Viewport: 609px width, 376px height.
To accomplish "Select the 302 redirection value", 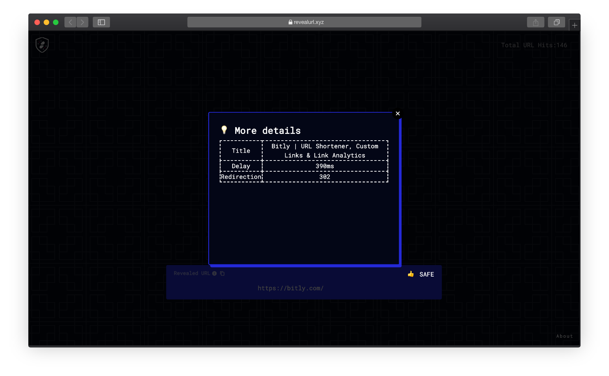I will tap(325, 177).
